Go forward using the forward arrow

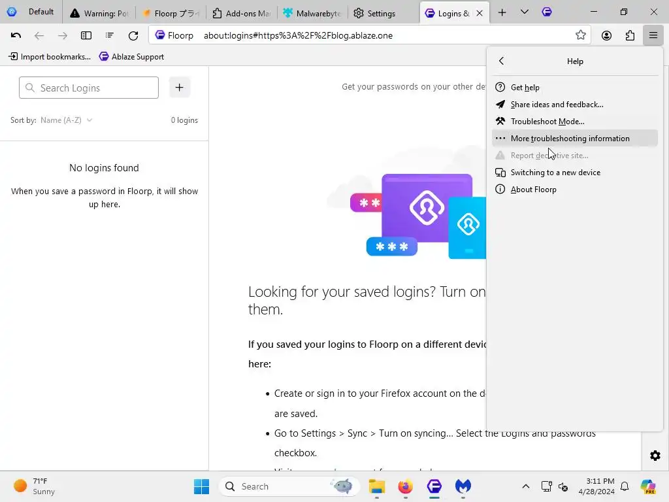(x=62, y=35)
